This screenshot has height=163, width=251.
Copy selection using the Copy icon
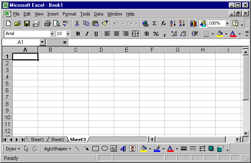[x=86, y=23]
